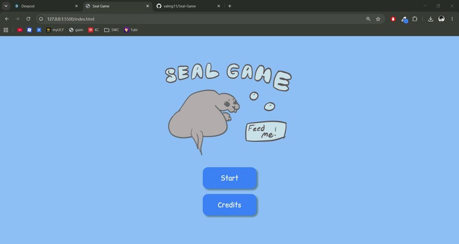Minimize the browser window
The image size is (459, 244).
[425, 6]
